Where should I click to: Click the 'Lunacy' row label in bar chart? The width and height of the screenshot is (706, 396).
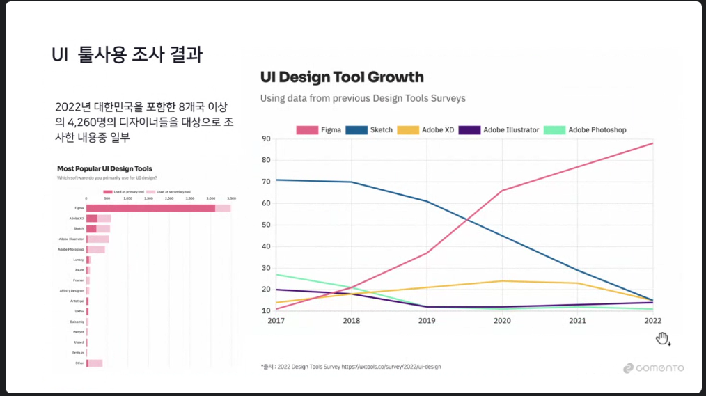click(x=79, y=260)
